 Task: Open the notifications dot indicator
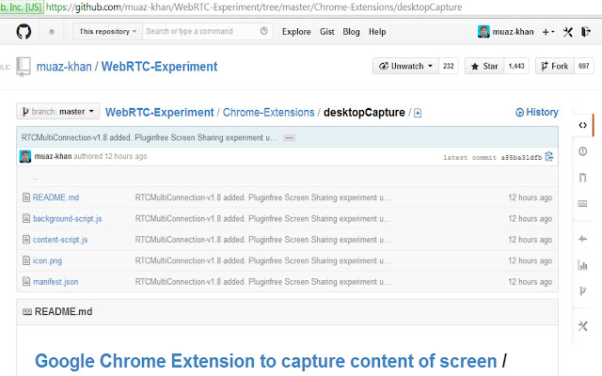(x=52, y=32)
